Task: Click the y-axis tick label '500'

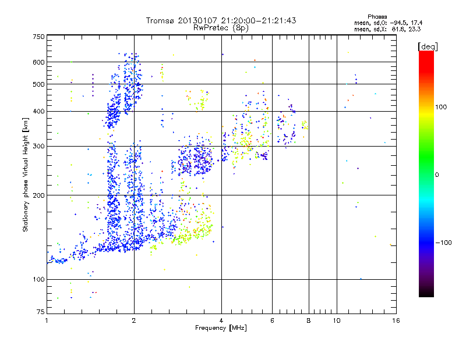Action: pyautogui.click(x=38, y=84)
